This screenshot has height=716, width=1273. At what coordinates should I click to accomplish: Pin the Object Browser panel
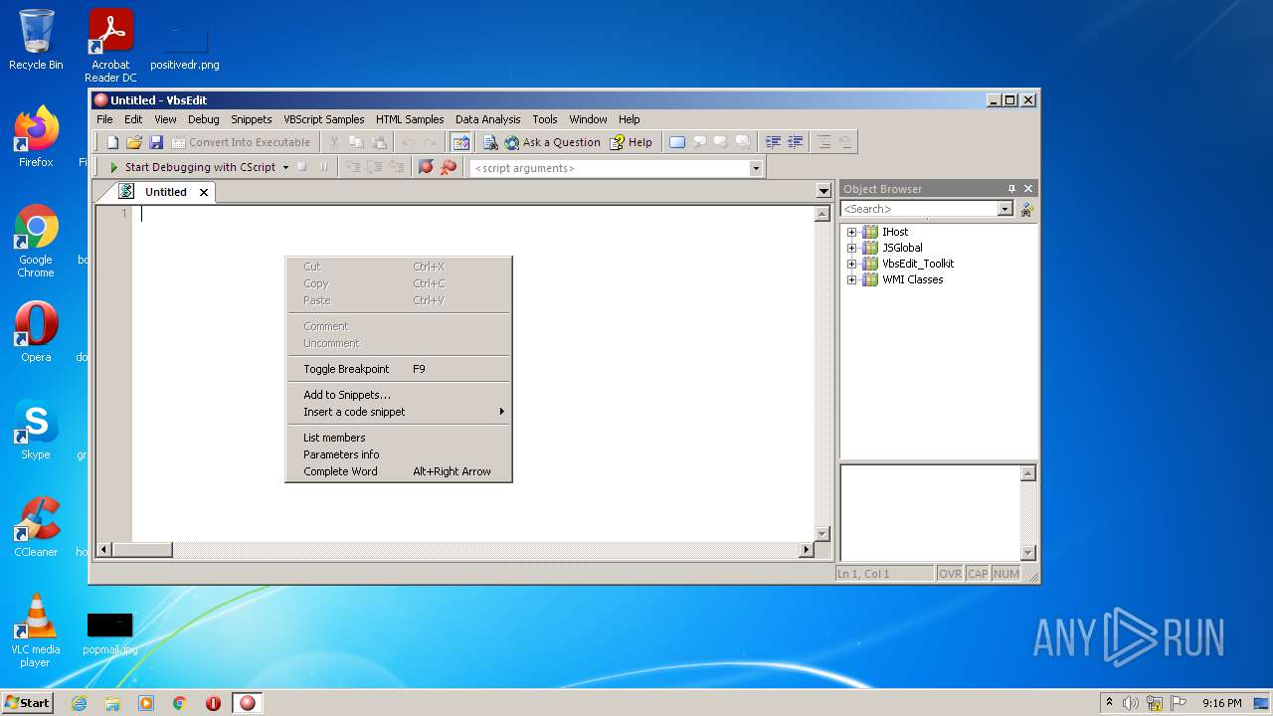(1011, 189)
